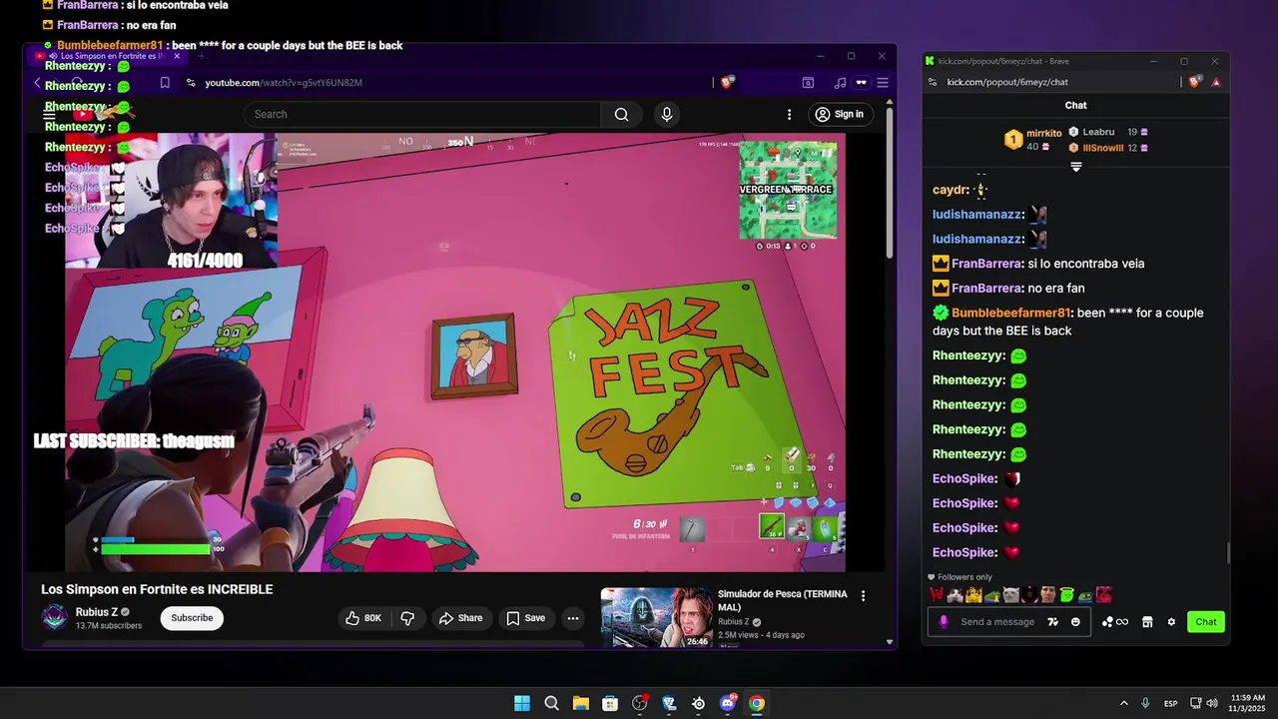Open the Rubius Z channel name link

[97, 612]
